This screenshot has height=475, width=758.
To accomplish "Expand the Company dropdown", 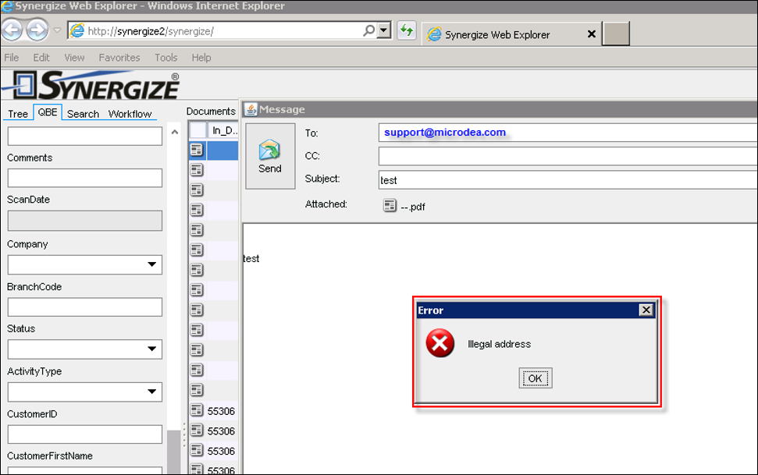I will click(x=151, y=264).
